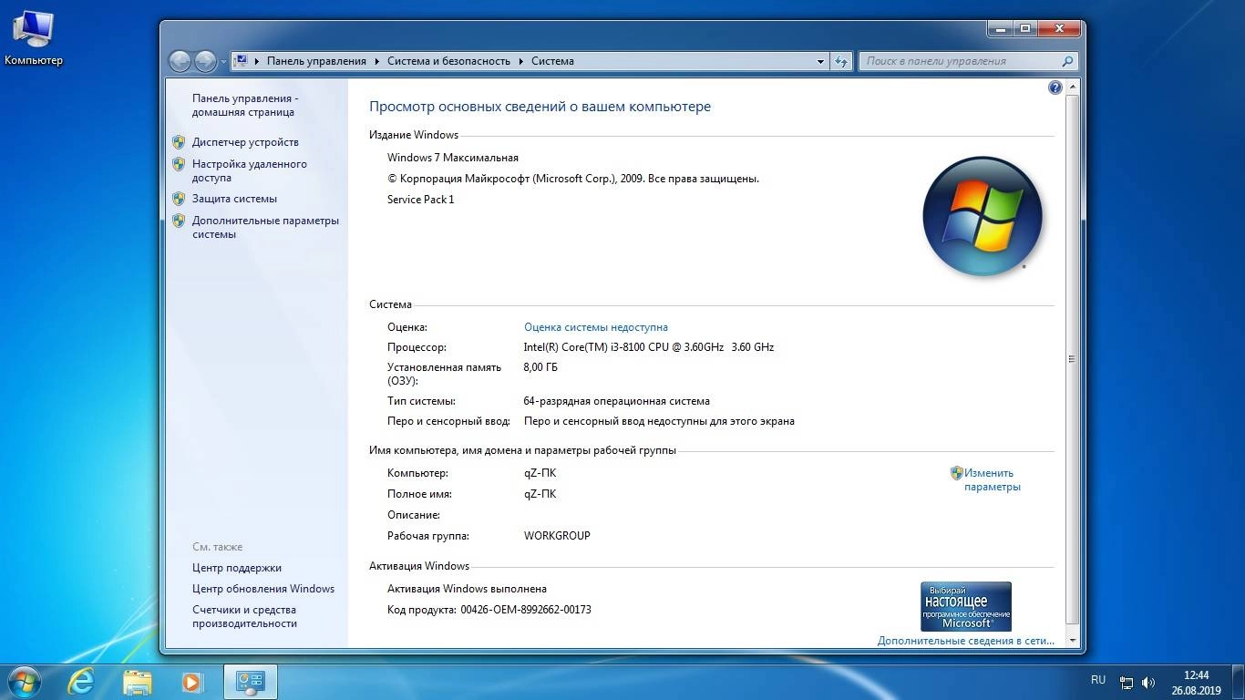
Task: Open address bar history dropdown
Action: point(820,61)
